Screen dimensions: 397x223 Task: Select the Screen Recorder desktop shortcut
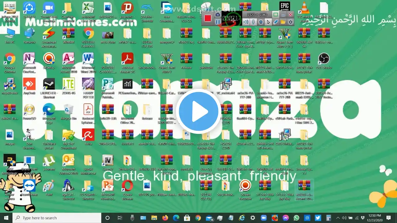(x=245, y=190)
